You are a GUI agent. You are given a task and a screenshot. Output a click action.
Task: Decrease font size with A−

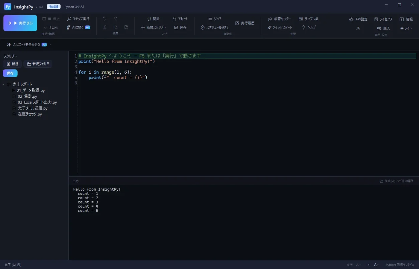(359, 265)
